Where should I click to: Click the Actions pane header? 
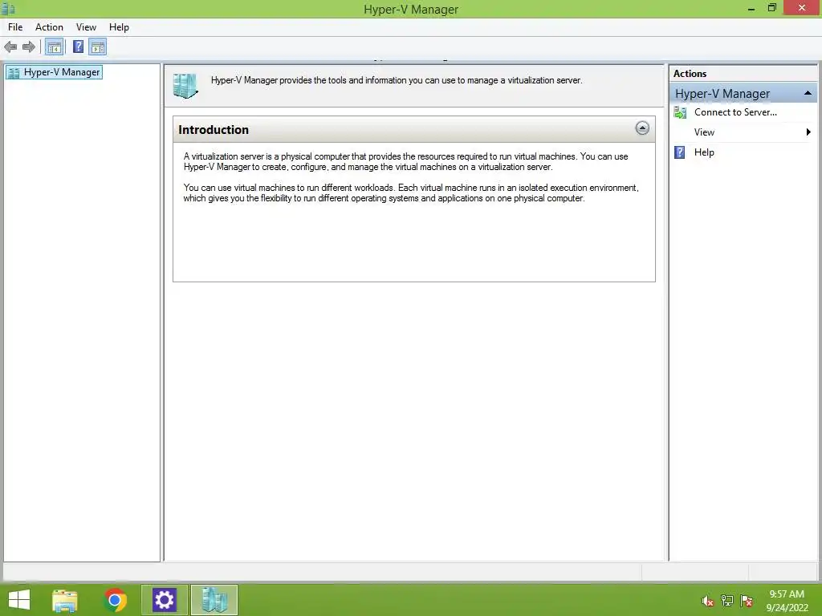[x=743, y=74]
